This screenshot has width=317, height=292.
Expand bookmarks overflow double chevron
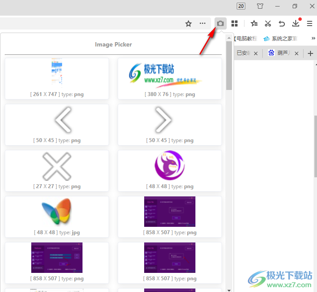pos(313,38)
